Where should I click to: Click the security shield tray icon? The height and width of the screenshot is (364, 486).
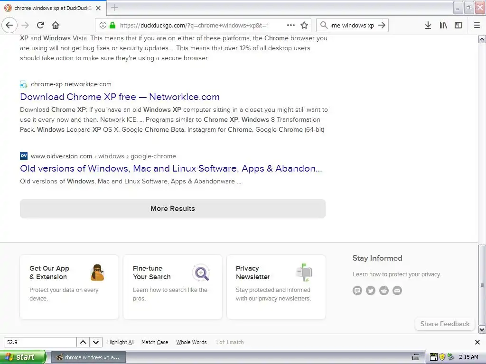click(442, 357)
